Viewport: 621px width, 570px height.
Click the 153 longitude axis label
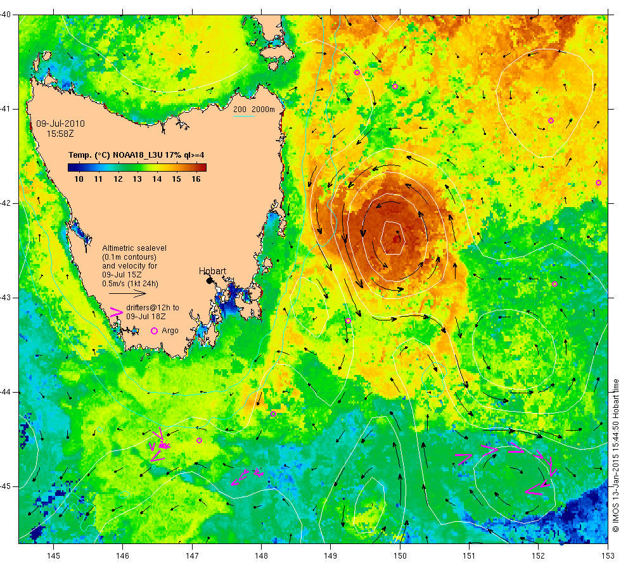[608, 556]
